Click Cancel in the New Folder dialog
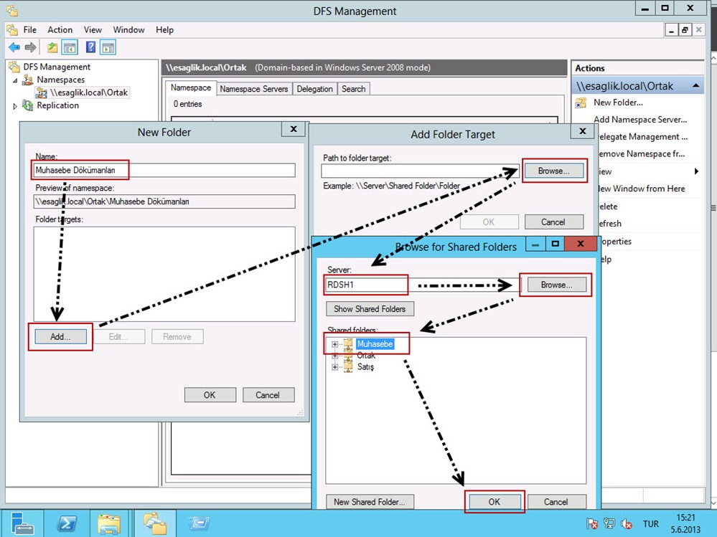 [268, 395]
